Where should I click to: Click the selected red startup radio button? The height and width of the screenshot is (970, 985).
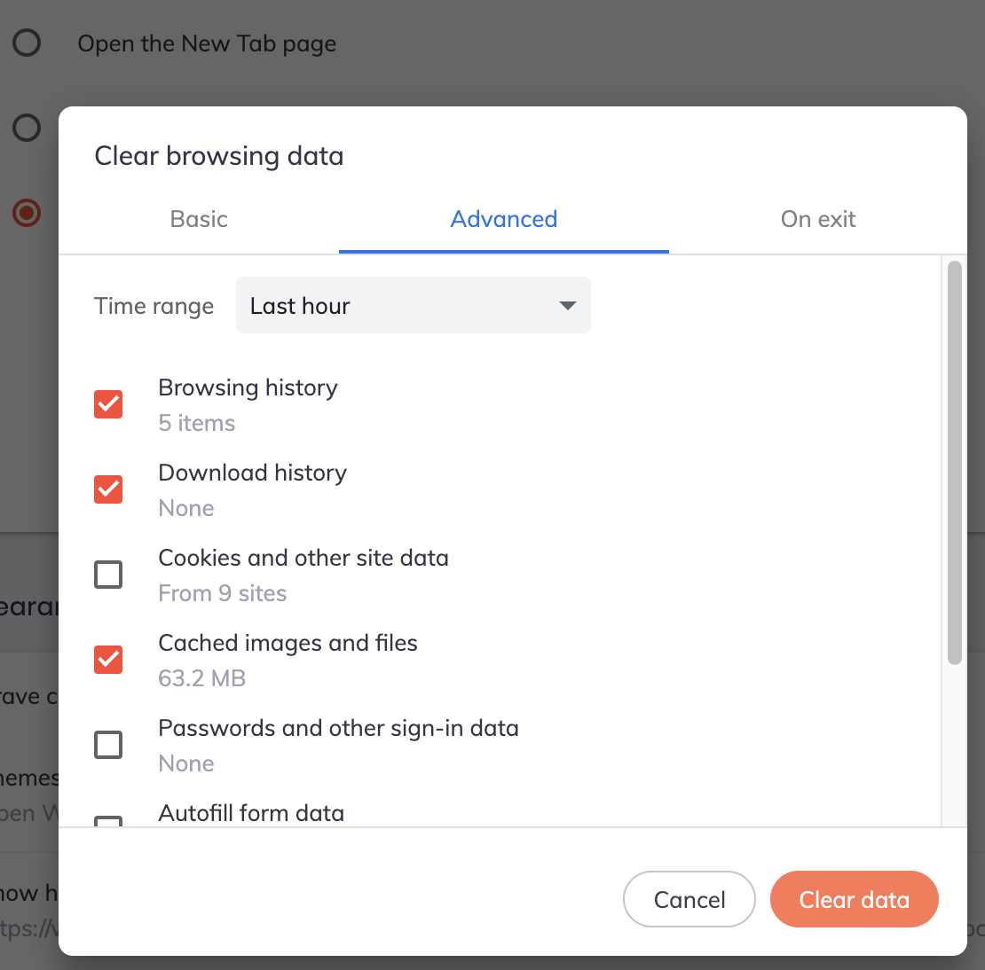coord(27,213)
